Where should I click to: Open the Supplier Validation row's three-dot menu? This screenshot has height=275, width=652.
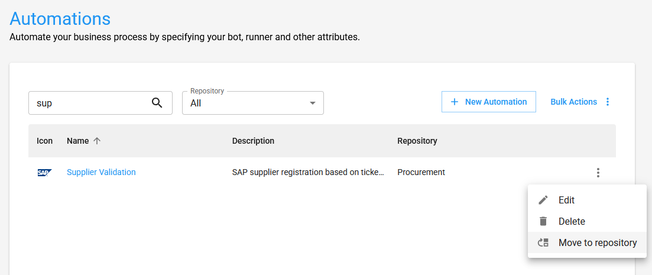[598, 173]
